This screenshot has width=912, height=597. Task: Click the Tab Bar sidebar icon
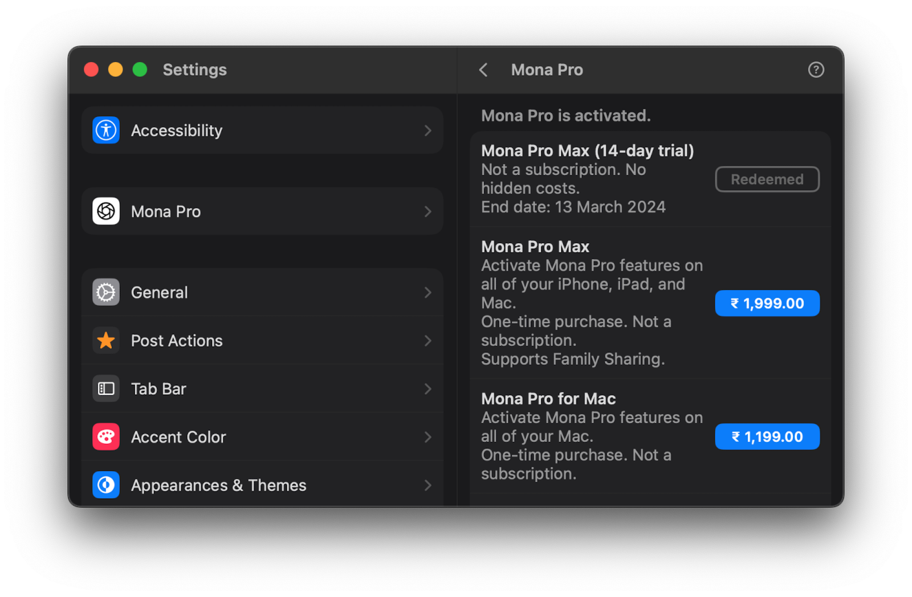tap(106, 389)
